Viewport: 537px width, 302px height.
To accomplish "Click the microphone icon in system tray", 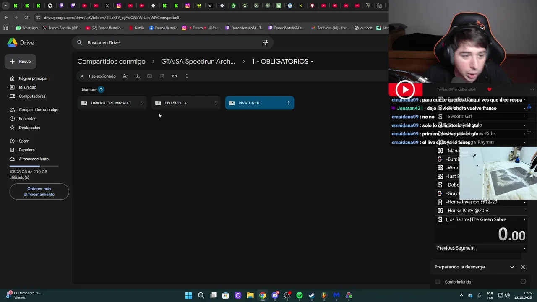I will [x=480, y=295].
